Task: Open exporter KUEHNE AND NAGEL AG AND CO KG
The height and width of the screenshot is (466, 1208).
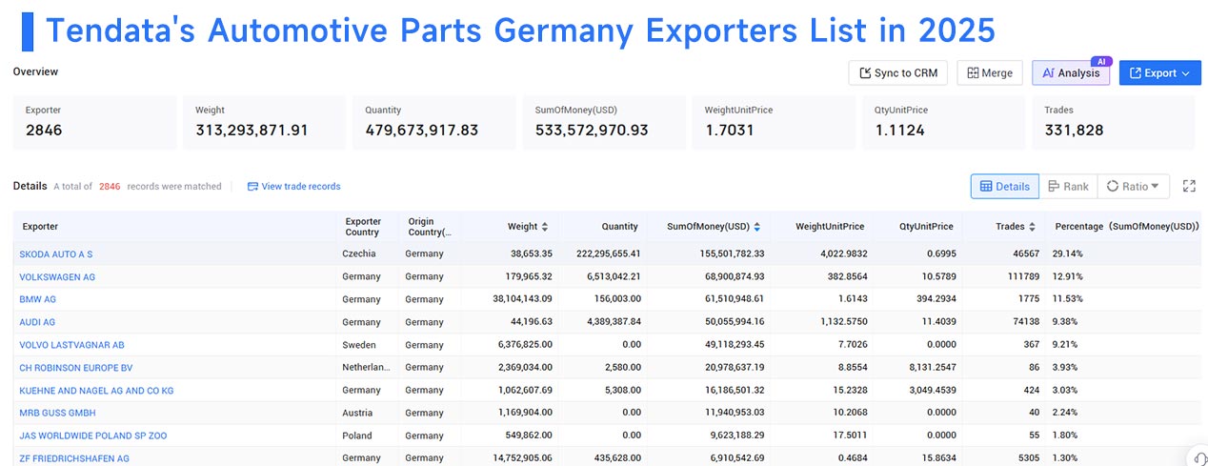Action: click(x=96, y=391)
